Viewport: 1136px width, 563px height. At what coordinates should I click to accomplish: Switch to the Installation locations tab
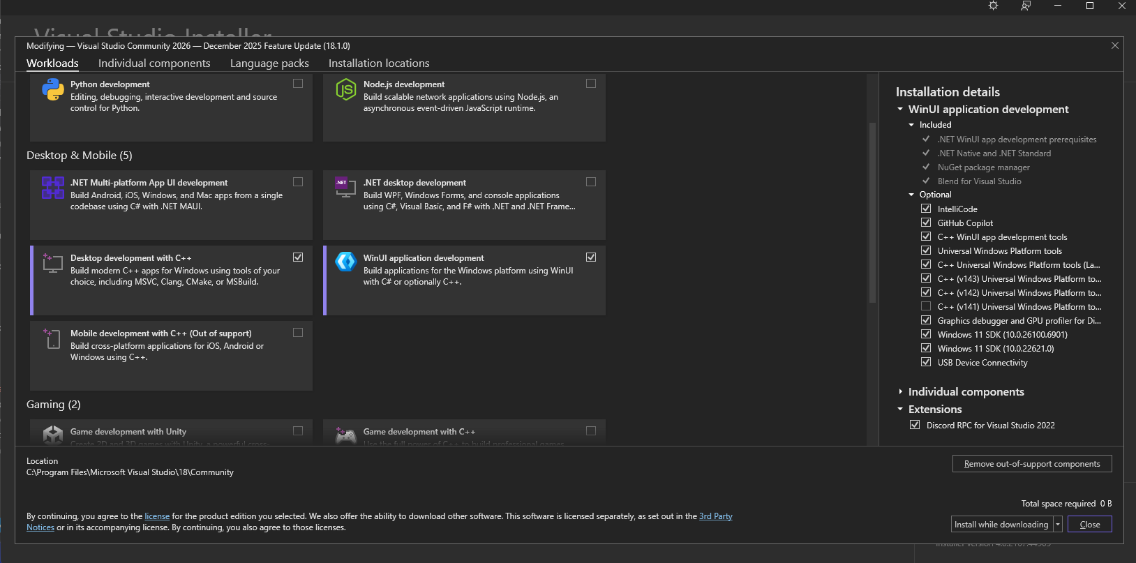tap(379, 63)
